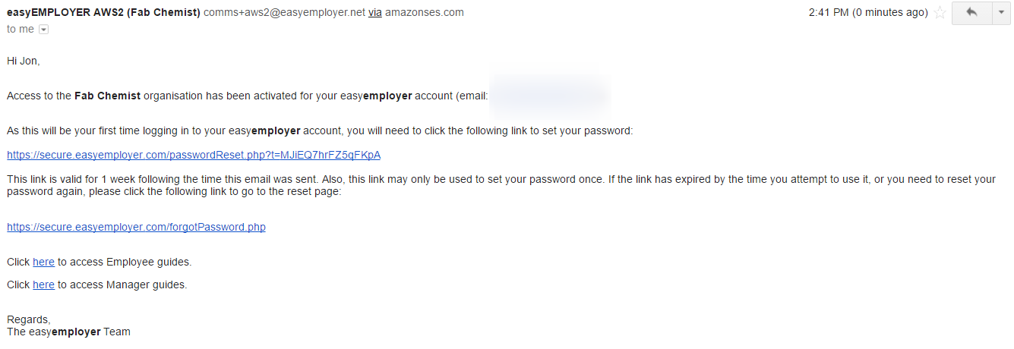Click amazonses.com in the sender line
1014x349 pixels.
coord(425,13)
